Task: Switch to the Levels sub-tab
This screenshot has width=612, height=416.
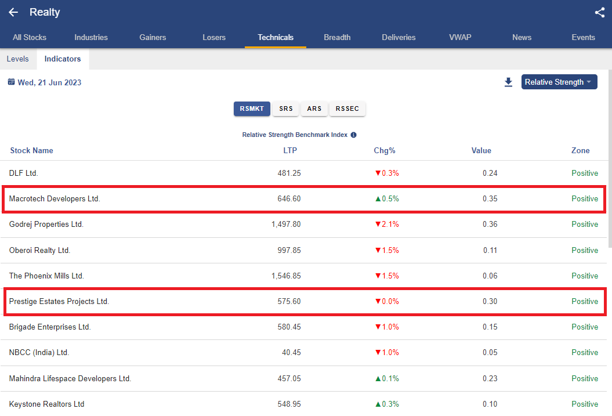Action: coord(17,59)
